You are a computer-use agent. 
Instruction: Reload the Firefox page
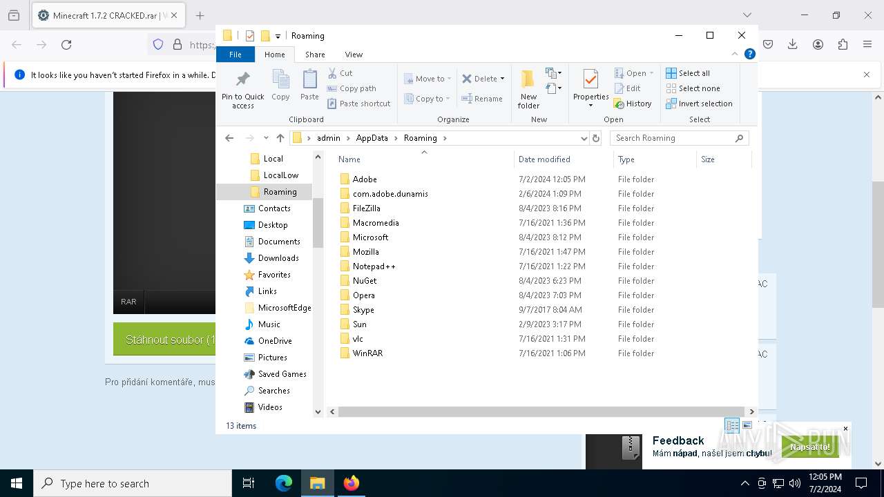coord(66,44)
